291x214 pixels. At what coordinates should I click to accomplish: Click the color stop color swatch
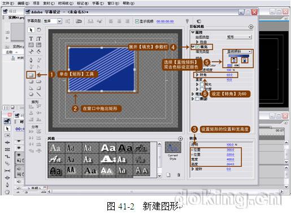229,65
